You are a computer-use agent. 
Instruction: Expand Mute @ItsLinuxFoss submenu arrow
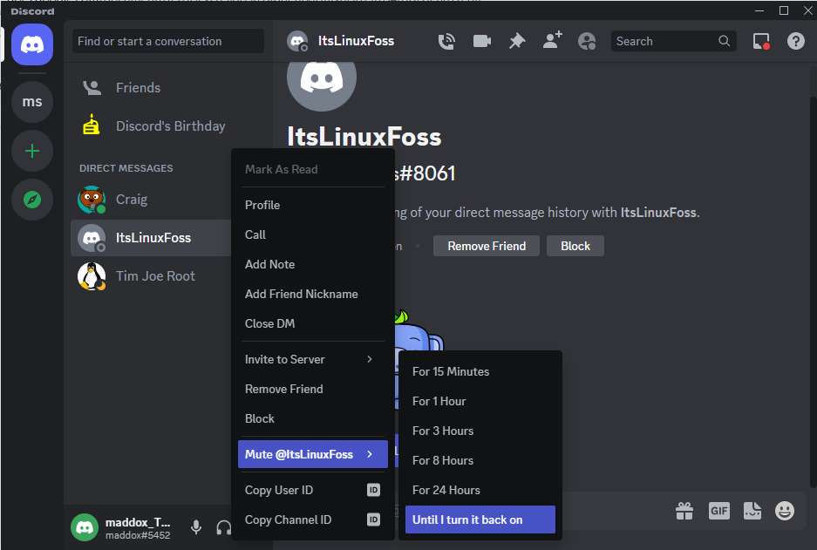tap(370, 454)
